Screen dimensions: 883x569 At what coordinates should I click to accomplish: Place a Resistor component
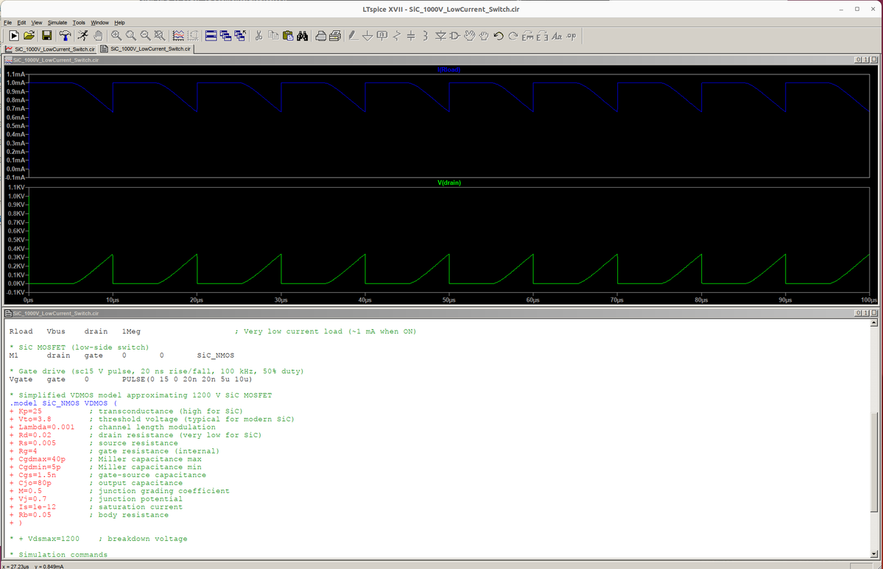397,36
